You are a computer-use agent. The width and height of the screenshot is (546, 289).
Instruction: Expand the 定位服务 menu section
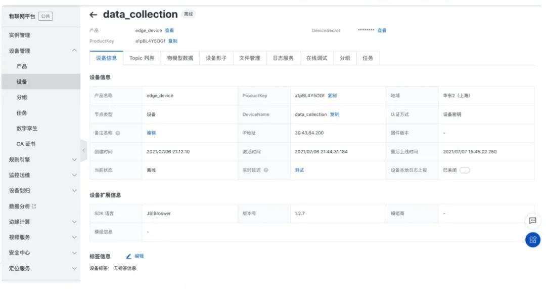coord(74,268)
